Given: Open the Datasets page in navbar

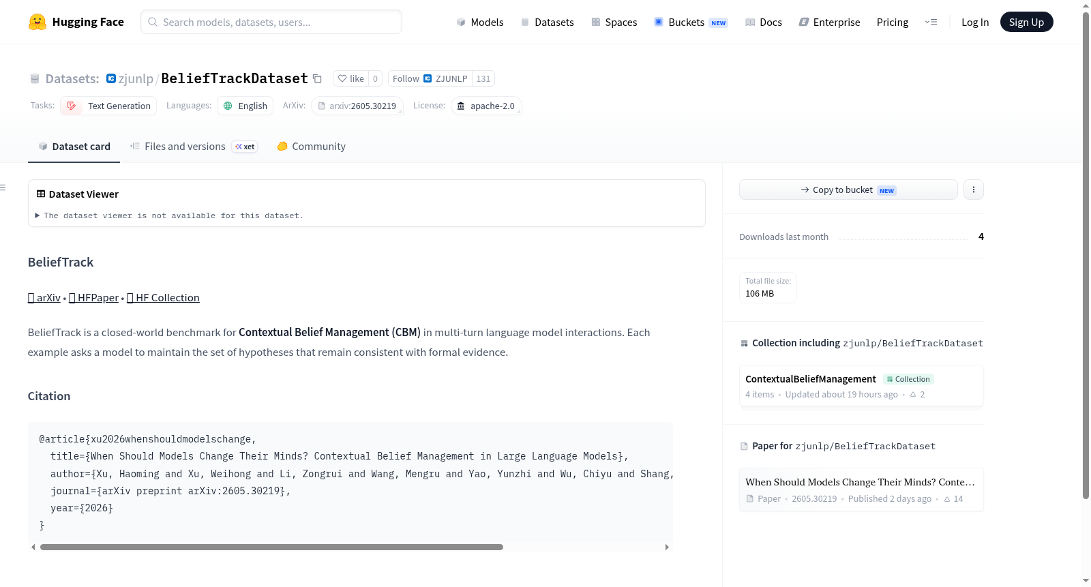Looking at the screenshot, I should click(x=548, y=22).
